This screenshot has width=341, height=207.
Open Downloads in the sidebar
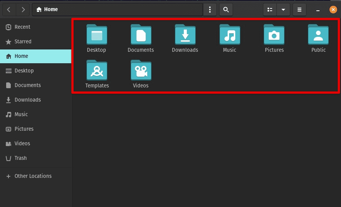pos(36,100)
